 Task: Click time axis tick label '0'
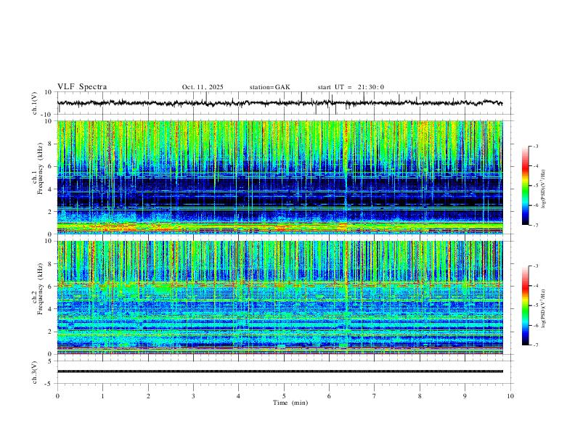(x=57, y=396)
